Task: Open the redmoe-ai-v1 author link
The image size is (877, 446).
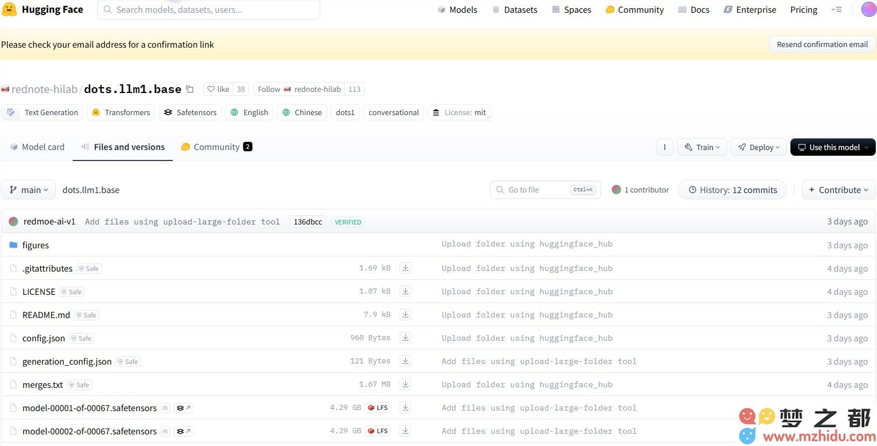Action: (x=49, y=222)
